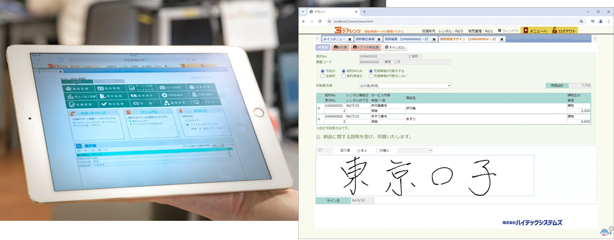Click the browser back arrow
Screen dimensions: 614x240
point(304,22)
